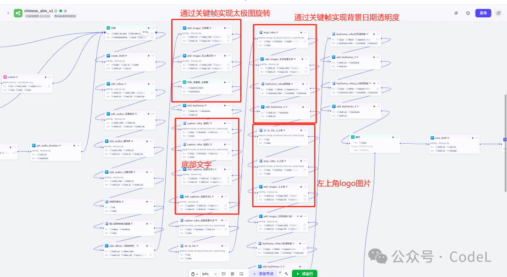Viewport: 507px width, 277px height.
Task: Expand hidden inputs of add_videos node
Action: (x=152, y=93)
